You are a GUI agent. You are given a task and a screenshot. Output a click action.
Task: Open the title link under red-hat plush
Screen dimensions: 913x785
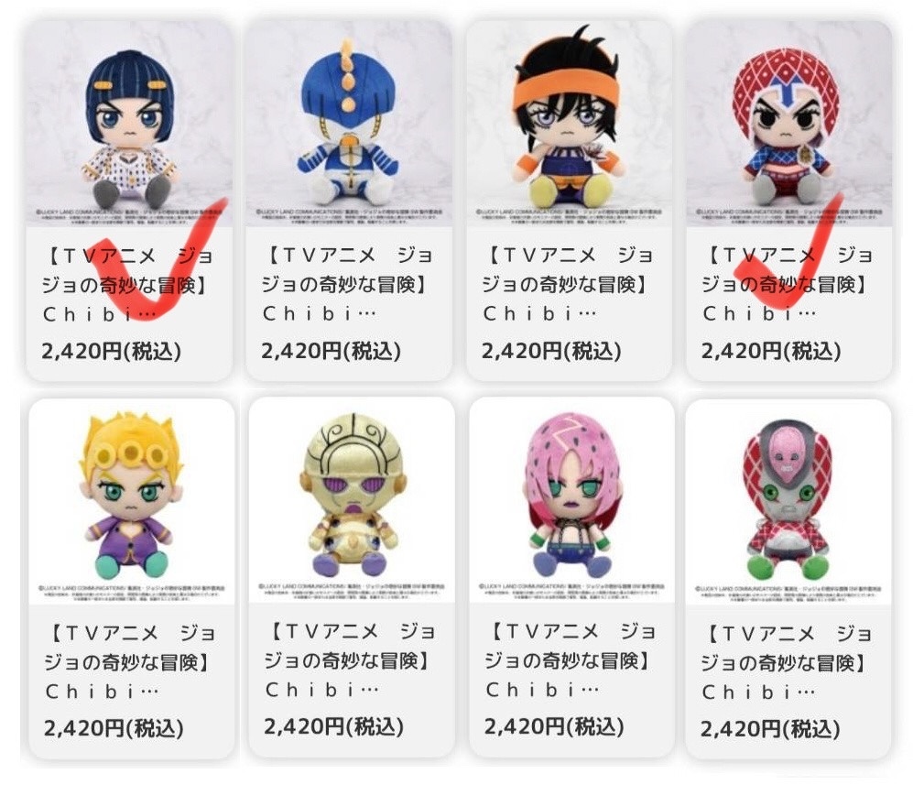click(788, 284)
